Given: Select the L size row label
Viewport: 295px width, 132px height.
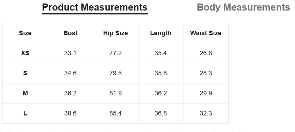Looking at the screenshot, I should pyautogui.click(x=25, y=113).
